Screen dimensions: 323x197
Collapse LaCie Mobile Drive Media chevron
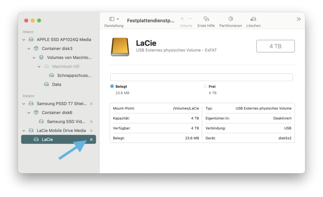(x=24, y=131)
